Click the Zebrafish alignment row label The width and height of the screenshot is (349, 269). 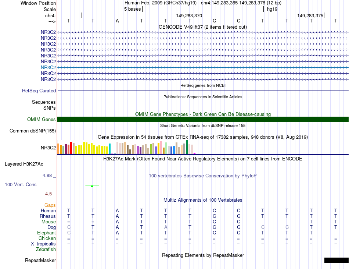pyautogui.click(x=46, y=249)
